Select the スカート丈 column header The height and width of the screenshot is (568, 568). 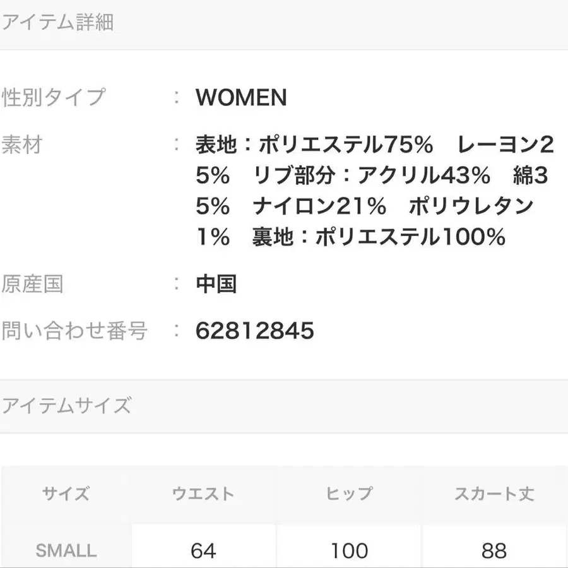[x=494, y=494]
